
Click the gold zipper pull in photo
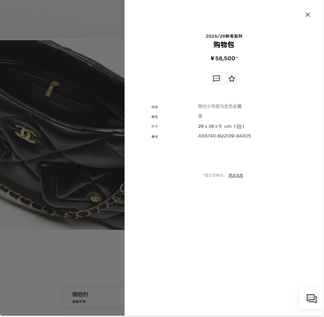click(52, 89)
